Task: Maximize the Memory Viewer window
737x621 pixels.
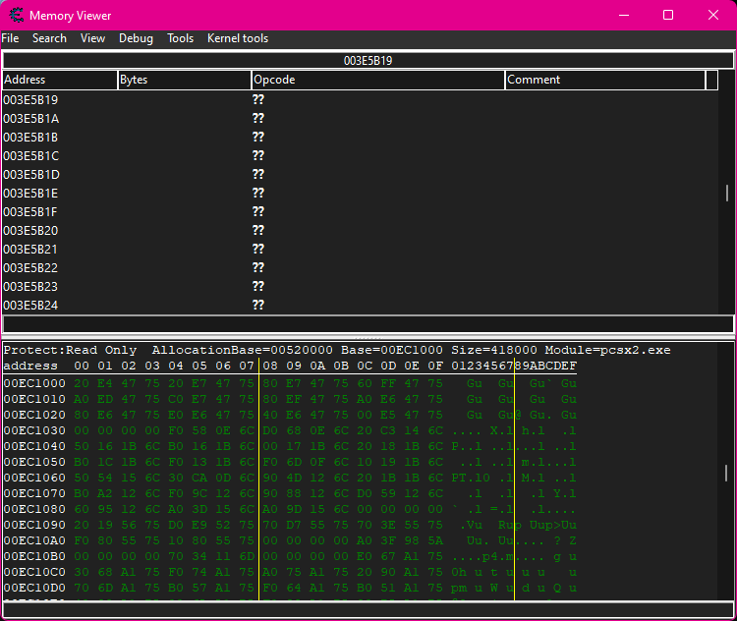Action: coord(668,15)
